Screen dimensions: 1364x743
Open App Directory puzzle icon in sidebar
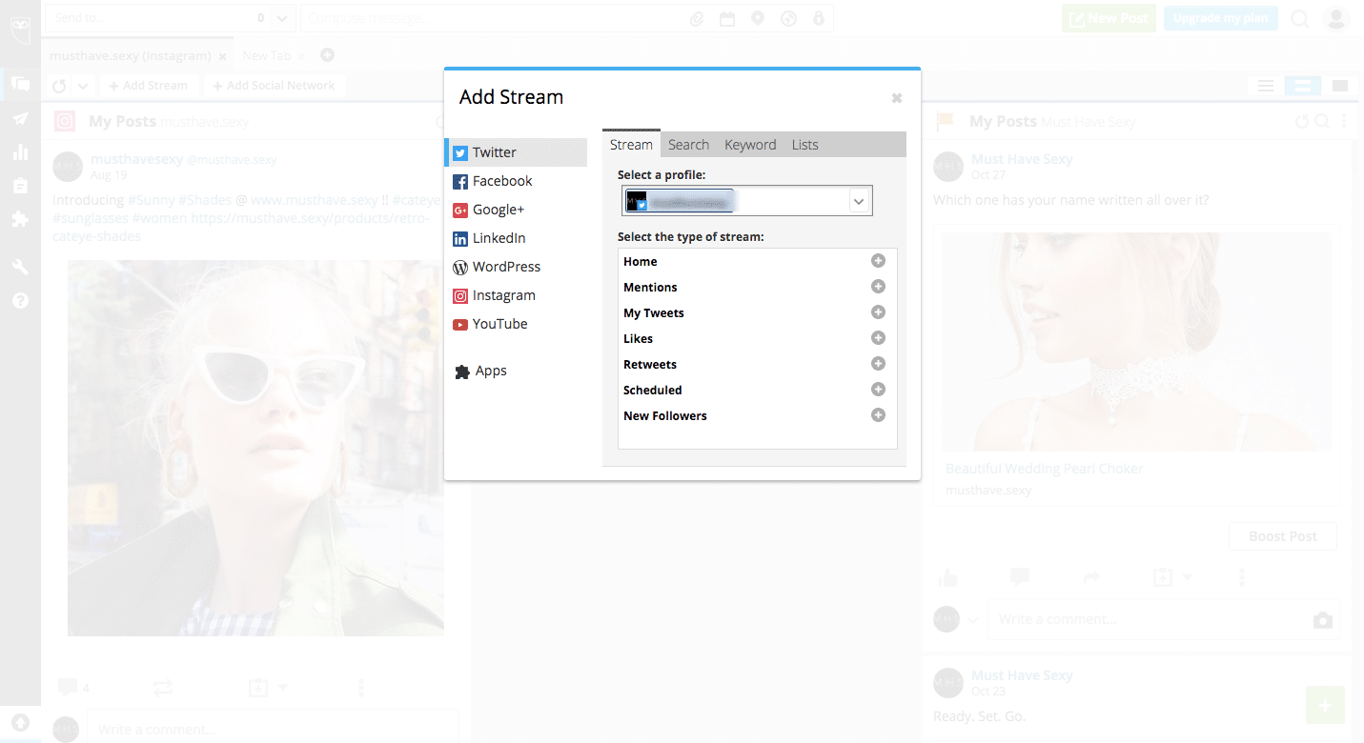[x=20, y=218]
